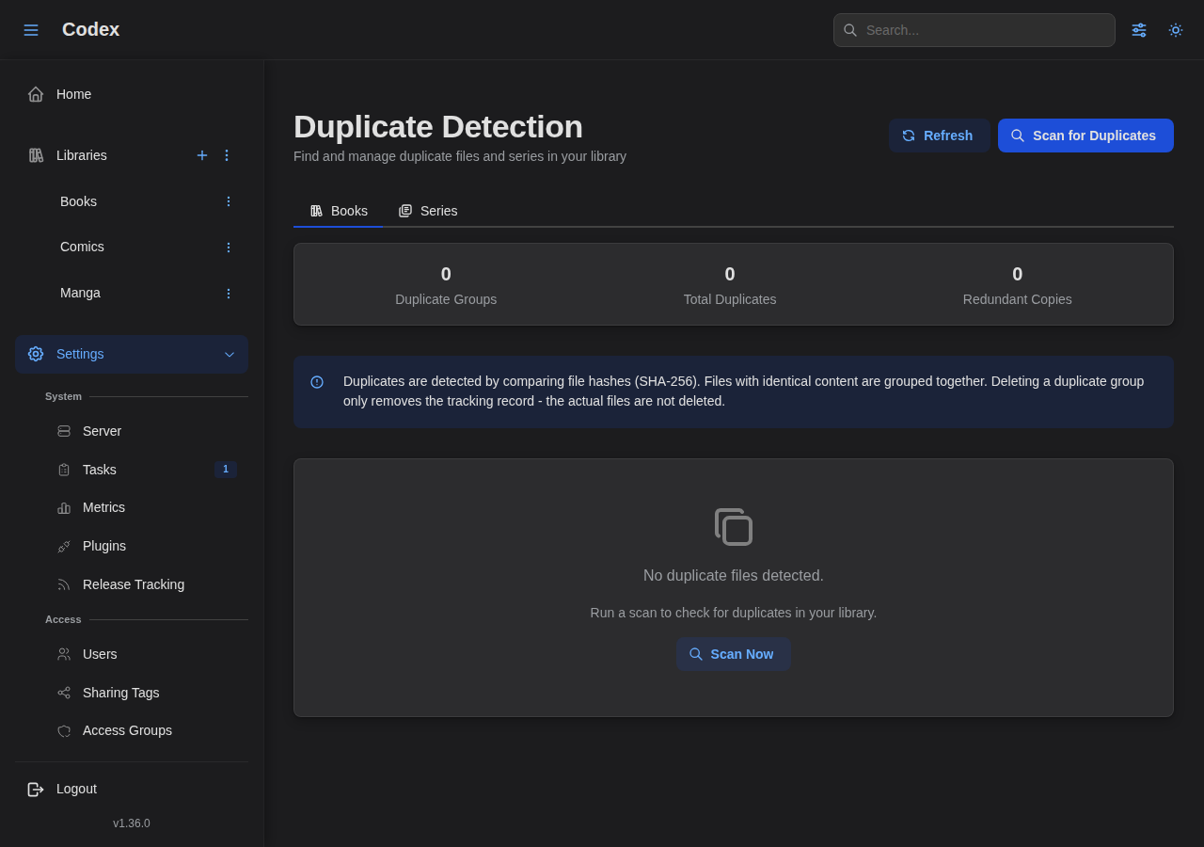Viewport: 1204px width, 847px height.
Task: Click the Search input field
Action: coord(974,30)
